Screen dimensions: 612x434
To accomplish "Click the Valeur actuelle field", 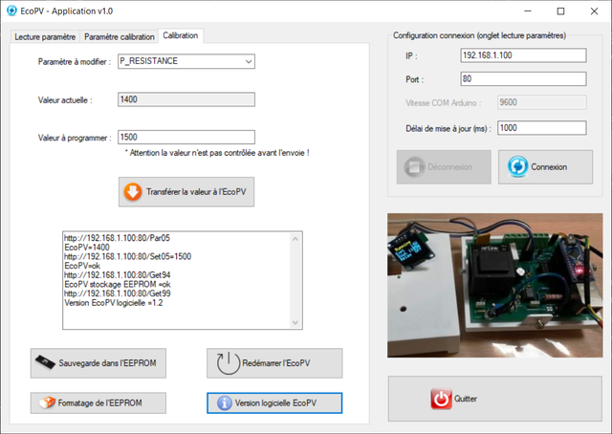I will pyautogui.click(x=186, y=99).
